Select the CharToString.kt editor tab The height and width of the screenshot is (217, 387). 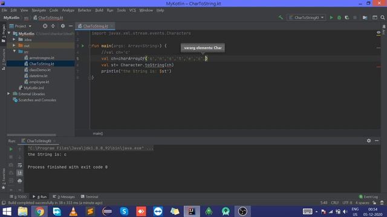click(x=95, y=26)
